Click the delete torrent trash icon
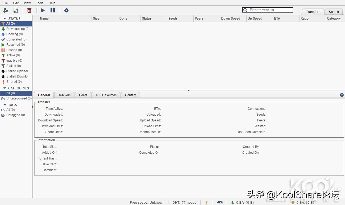 pyautogui.click(x=29, y=10)
